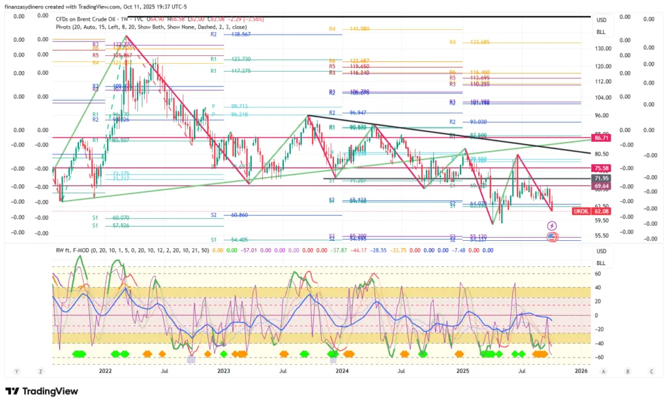Viewport: 668px width, 405px height.
Task: Click the circular Y button at bottom left
Action: pyautogui.click(x=16, y=371)
